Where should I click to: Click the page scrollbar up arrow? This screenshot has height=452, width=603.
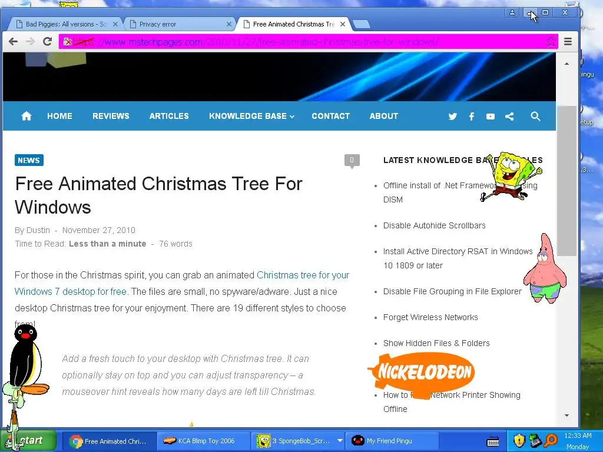[566, 64]
